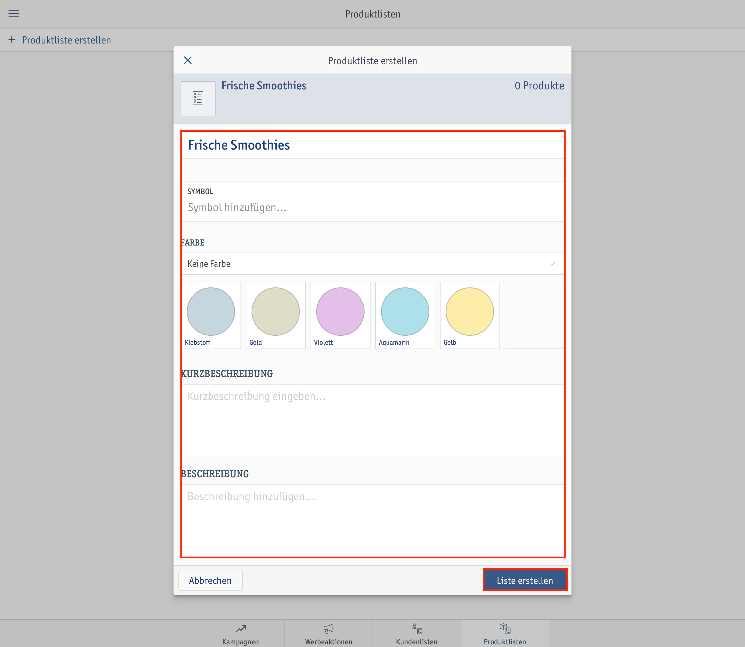
Task: Click the Liste erstellen button
Action: tap(525, 580)
